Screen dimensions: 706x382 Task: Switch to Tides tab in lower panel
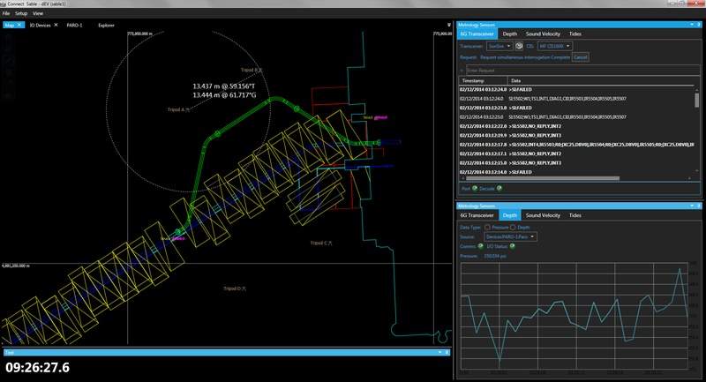tap(575, 215)
